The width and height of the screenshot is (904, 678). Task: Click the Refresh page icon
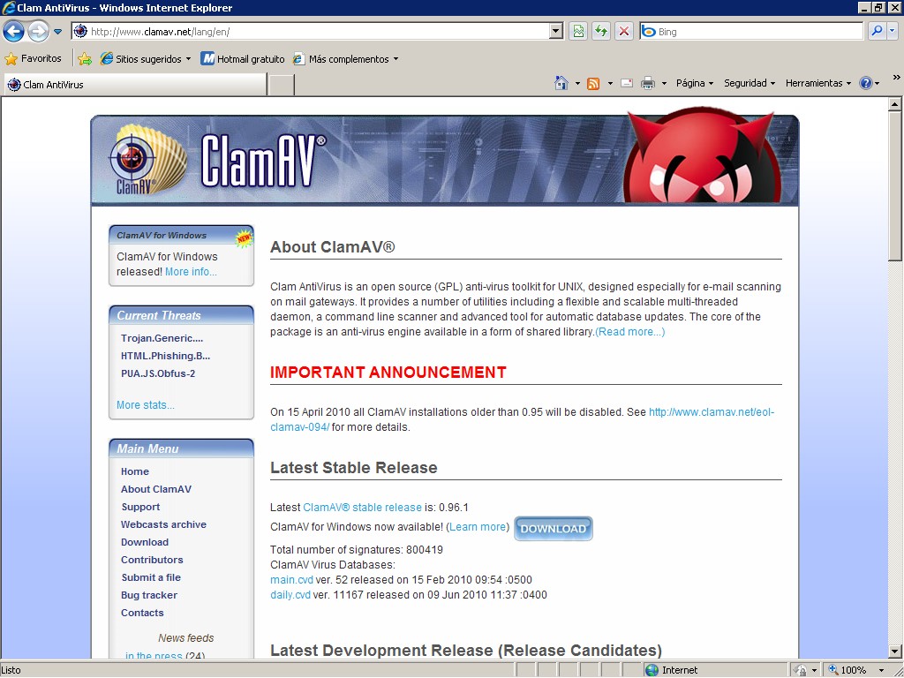point(600,31)
